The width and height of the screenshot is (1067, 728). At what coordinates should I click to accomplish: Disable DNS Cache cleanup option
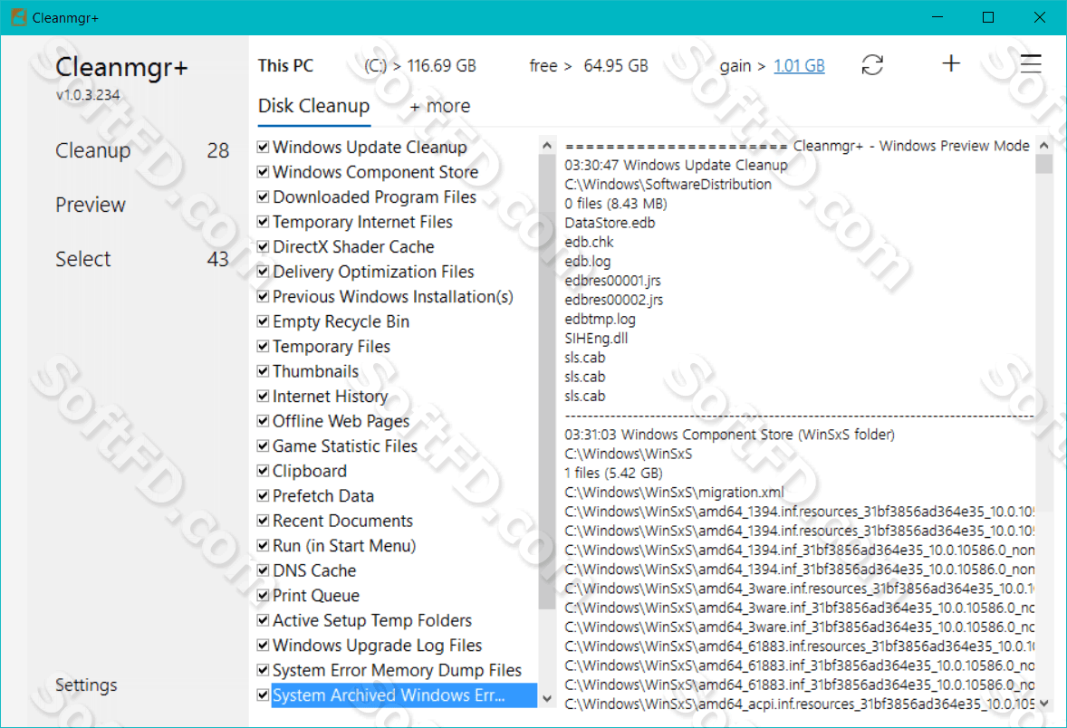click(x=264, y=570)
